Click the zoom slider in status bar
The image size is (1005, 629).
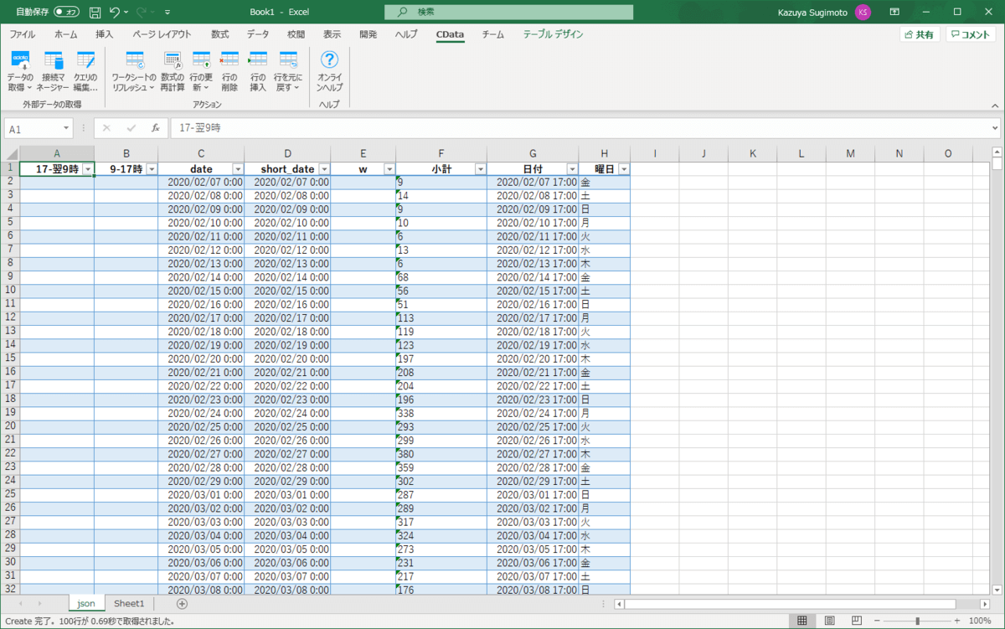[918, 621]
